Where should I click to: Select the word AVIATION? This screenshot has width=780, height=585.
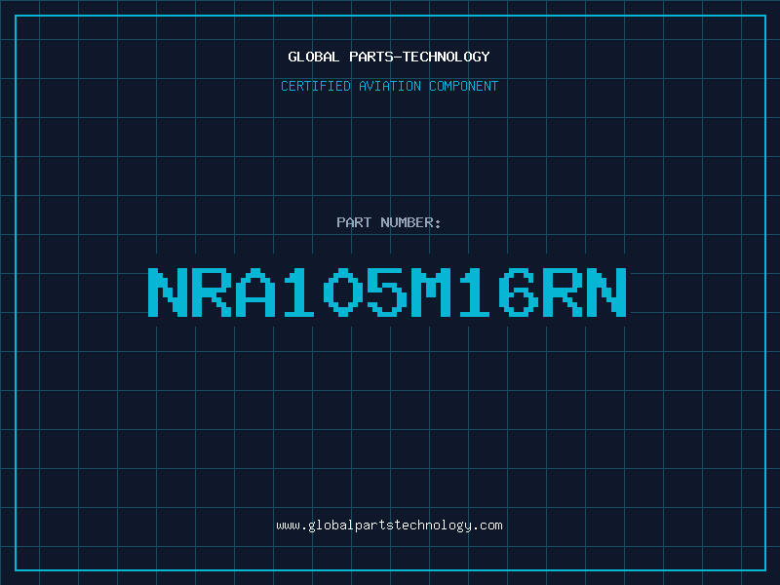coord(389,86)
